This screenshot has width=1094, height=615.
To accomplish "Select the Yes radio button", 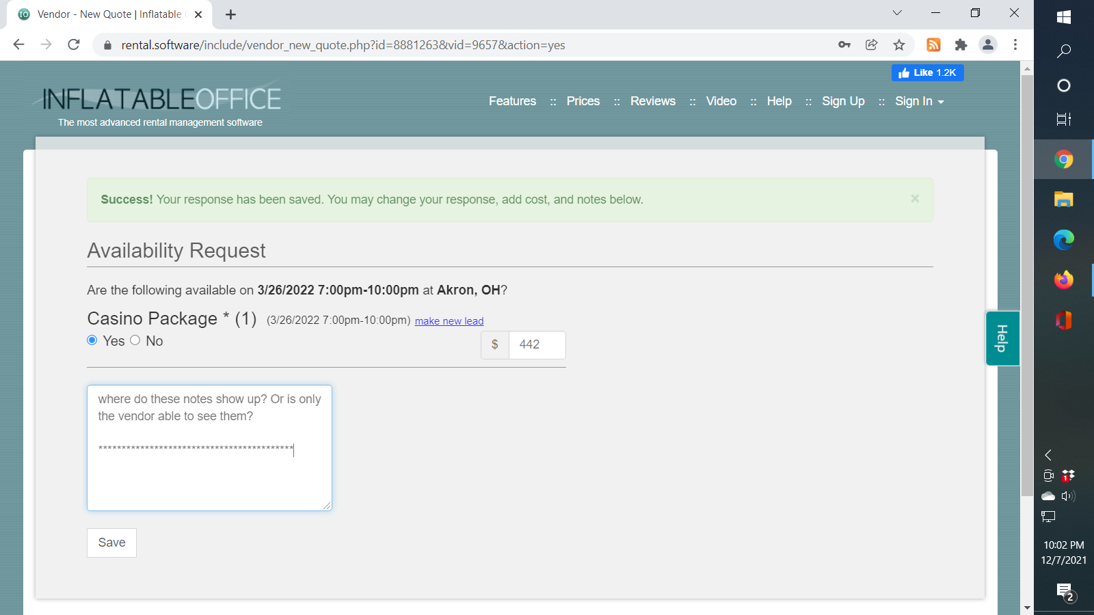I will [x=92, y=340].
